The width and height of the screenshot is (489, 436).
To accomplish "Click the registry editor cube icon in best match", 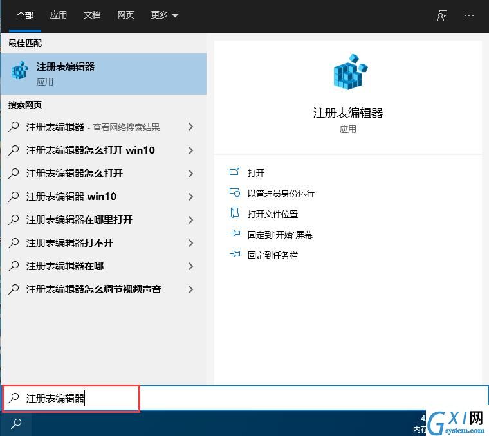I will click(x=20, y=71).
